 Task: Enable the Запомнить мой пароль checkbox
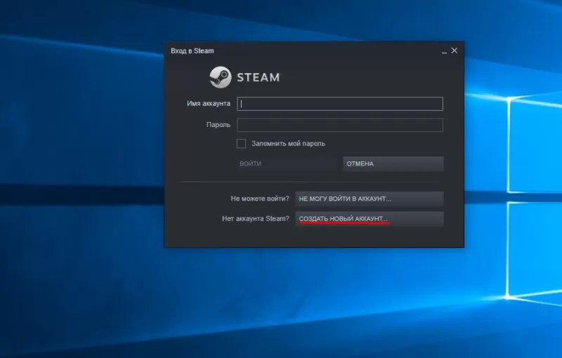(241, 144)
